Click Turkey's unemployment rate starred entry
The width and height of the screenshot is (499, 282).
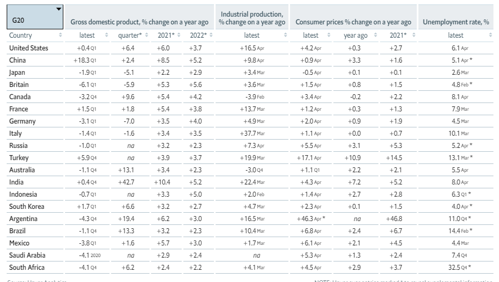[x=461, y=158]
